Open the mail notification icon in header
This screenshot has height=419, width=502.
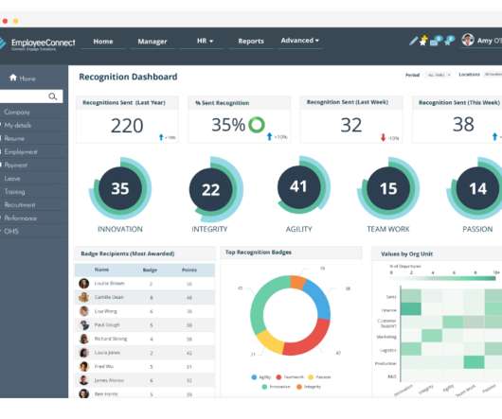point(436,41)
